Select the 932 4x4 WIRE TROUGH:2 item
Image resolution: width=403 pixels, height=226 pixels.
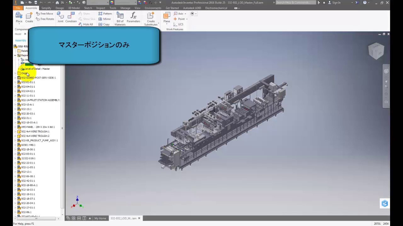click(35, 136)
